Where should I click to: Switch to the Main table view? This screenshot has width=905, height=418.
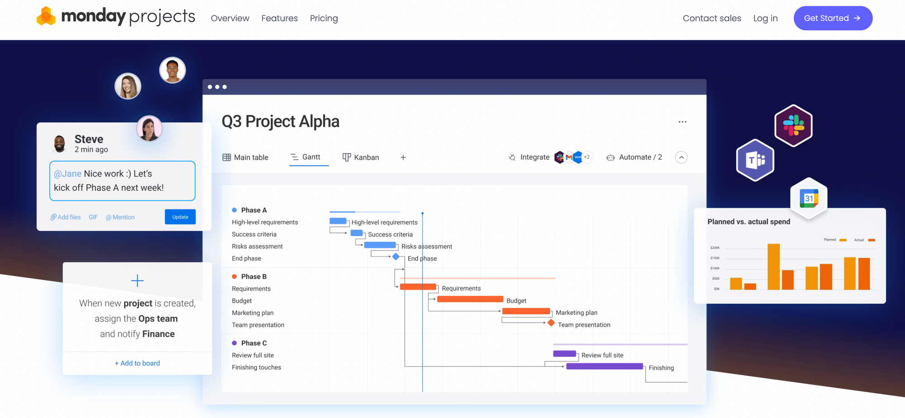click(245, 157)
